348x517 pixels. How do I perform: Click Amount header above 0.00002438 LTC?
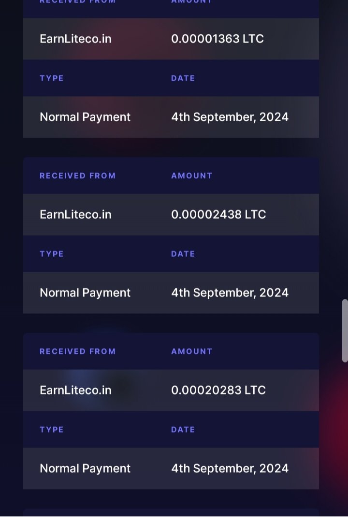[x=191, y=176]
